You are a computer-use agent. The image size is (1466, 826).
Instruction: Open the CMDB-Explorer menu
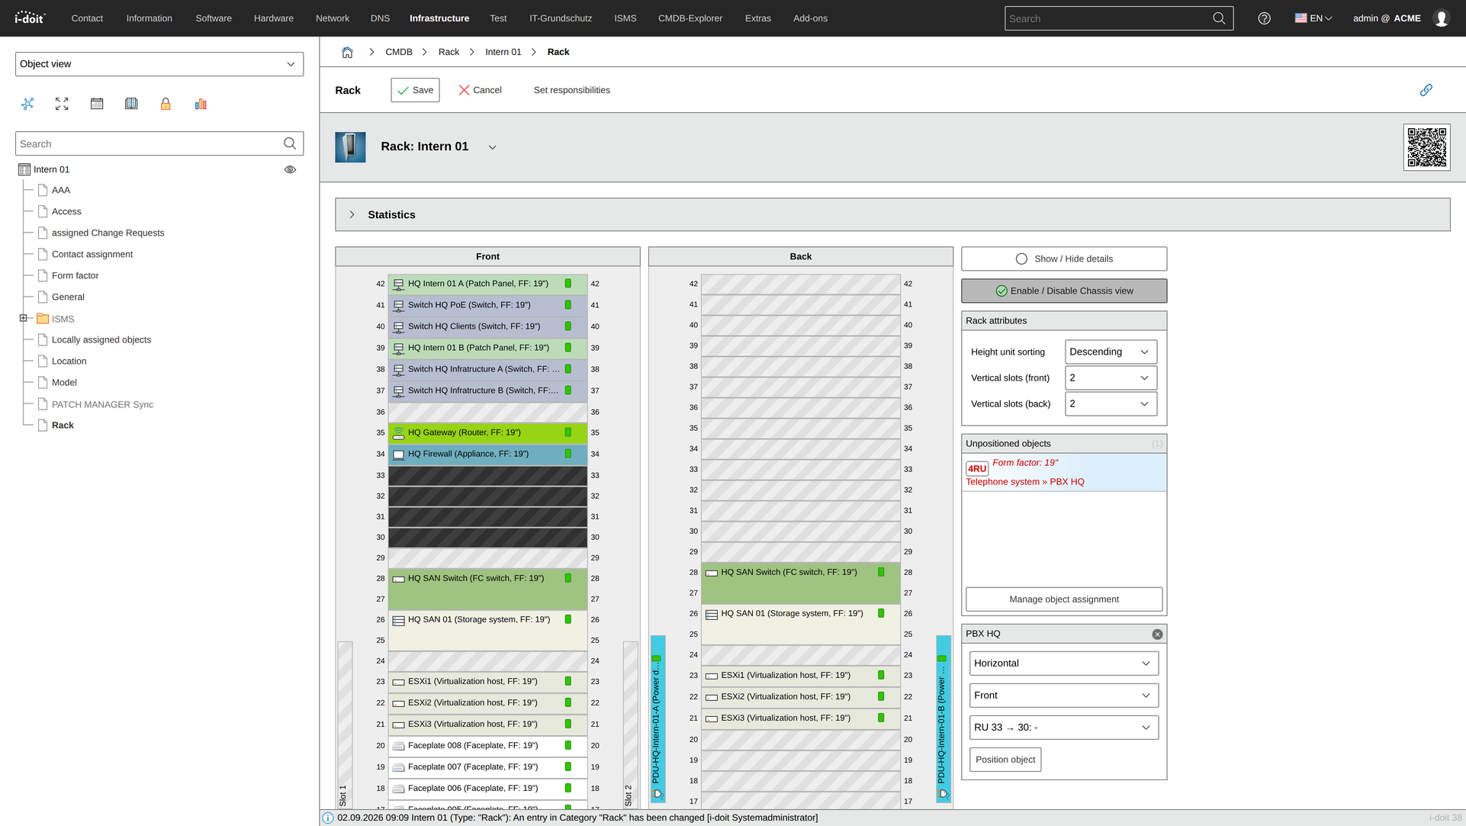coord(690,18)
